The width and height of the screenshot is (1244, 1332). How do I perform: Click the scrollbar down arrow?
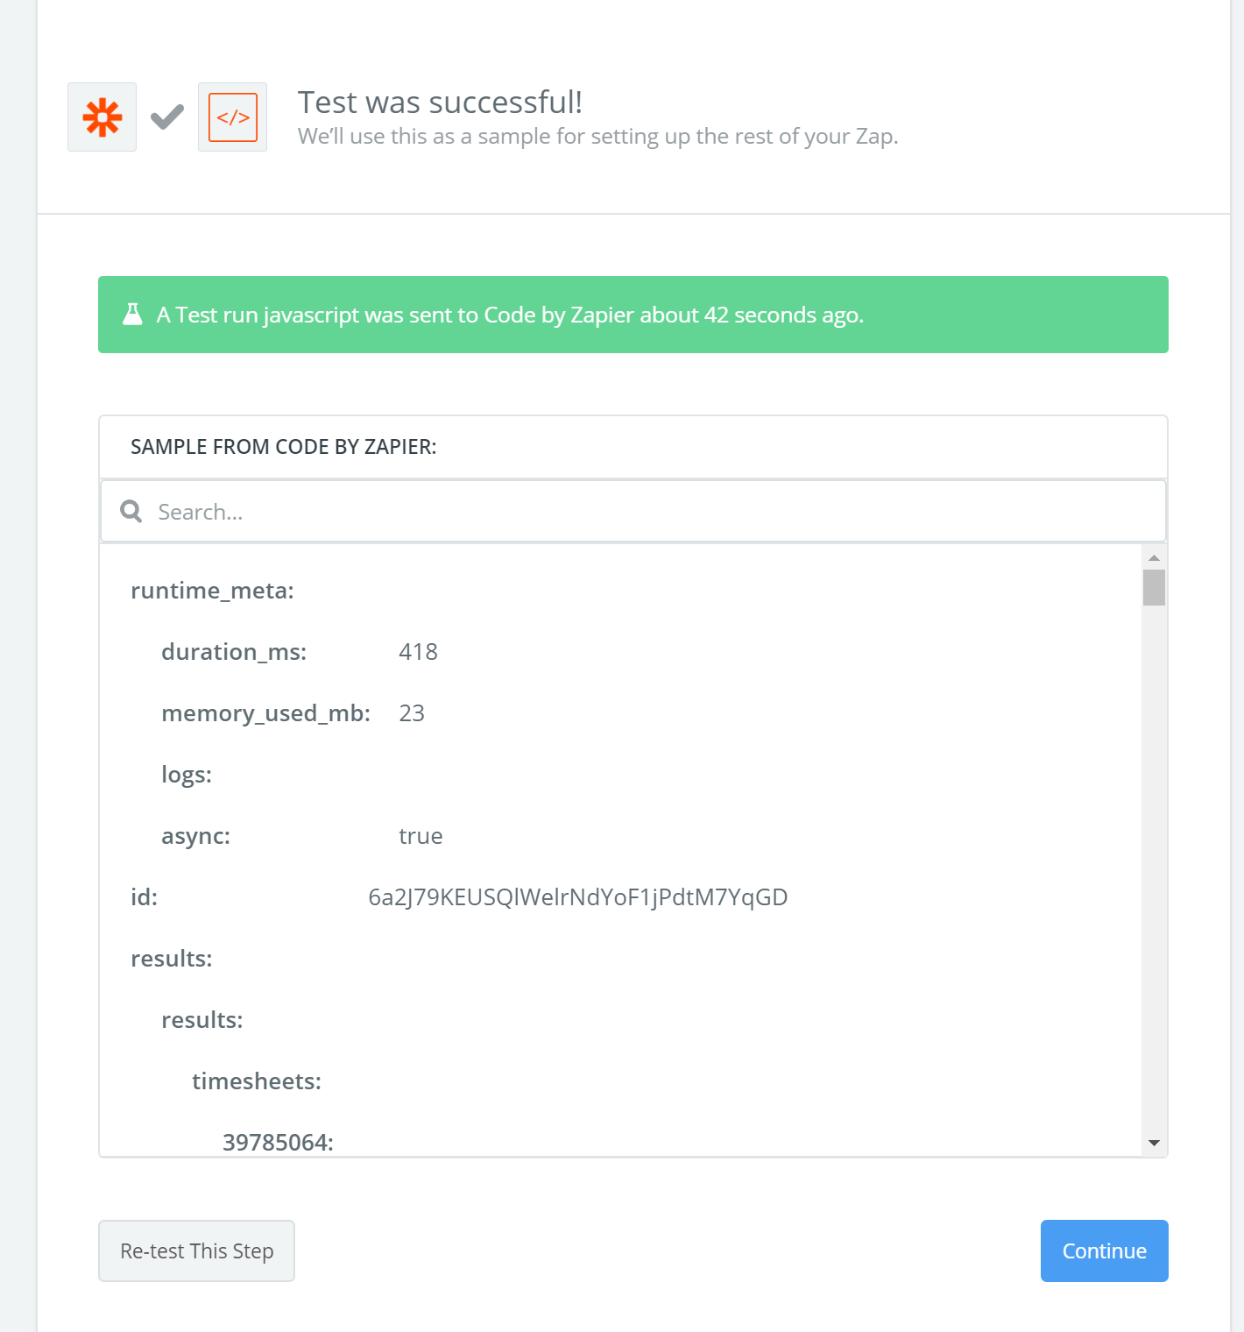pyautogui.click(x=1154, y=1143)
